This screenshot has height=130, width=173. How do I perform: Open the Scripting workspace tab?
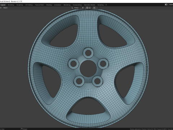point(101,5)
